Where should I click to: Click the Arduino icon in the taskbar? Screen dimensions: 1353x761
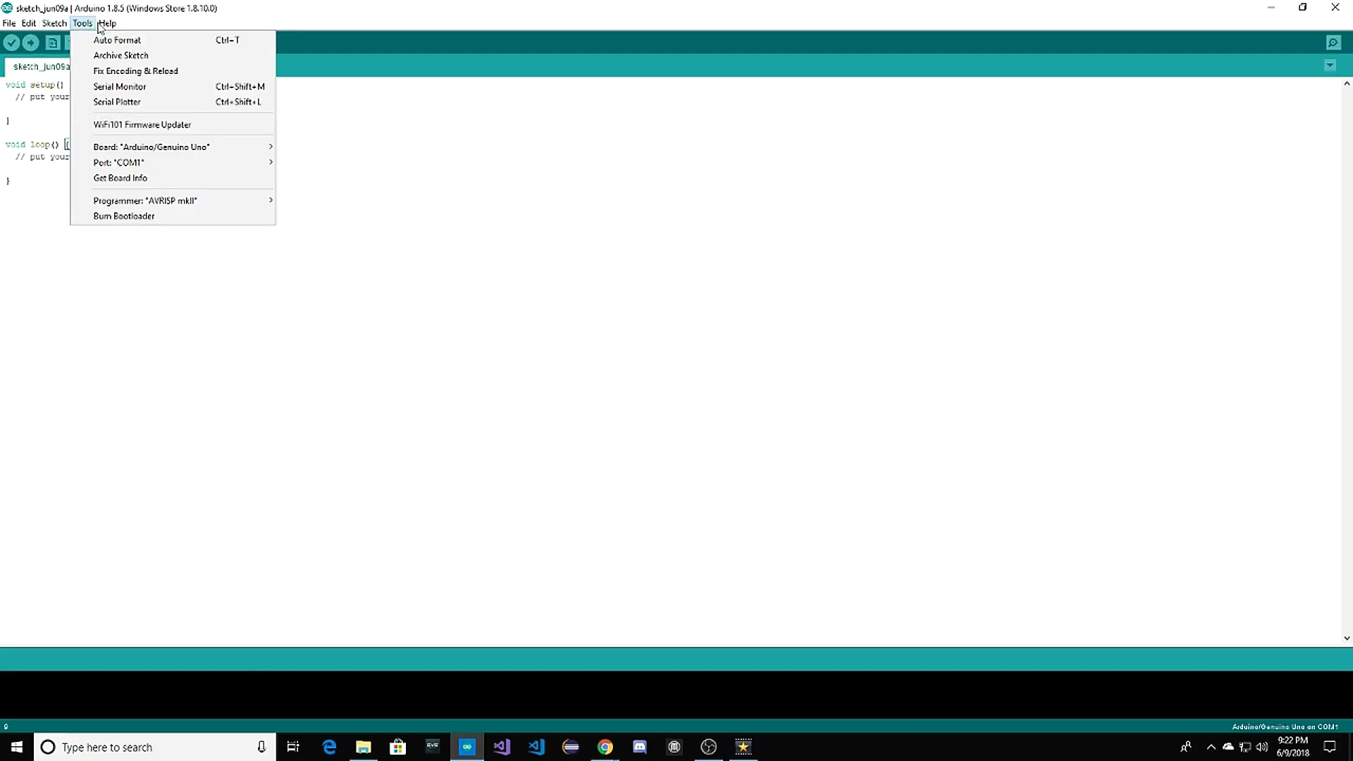(467, 747)
